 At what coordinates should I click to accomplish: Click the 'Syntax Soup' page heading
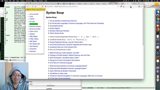tap(55, 13)
